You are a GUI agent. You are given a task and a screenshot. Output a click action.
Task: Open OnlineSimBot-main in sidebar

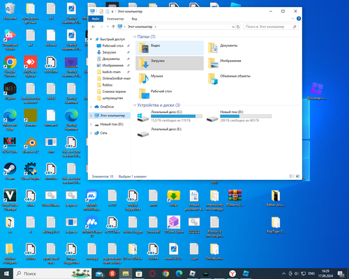[x=117, y=78]
